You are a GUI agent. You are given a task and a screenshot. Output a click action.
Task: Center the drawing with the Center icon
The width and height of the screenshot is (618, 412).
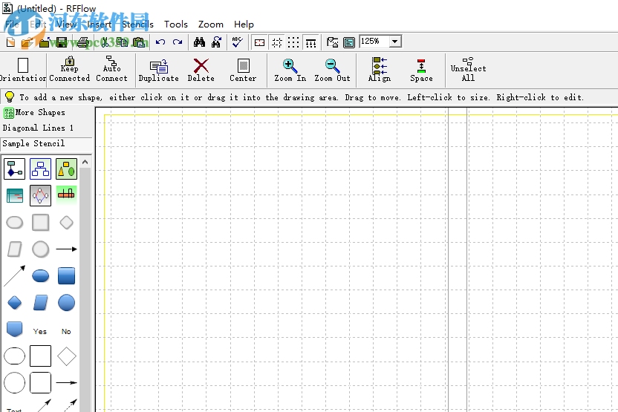tap(243, 67)
